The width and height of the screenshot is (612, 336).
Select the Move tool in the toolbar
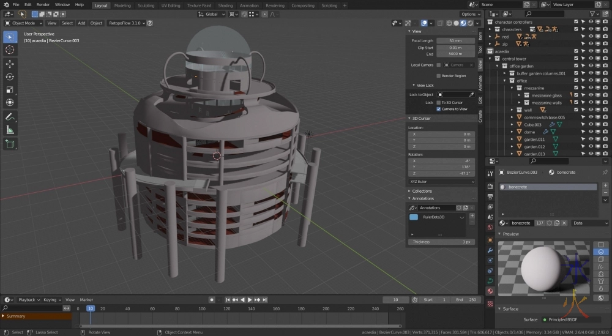pyautogui.click(x=10, y=64)
